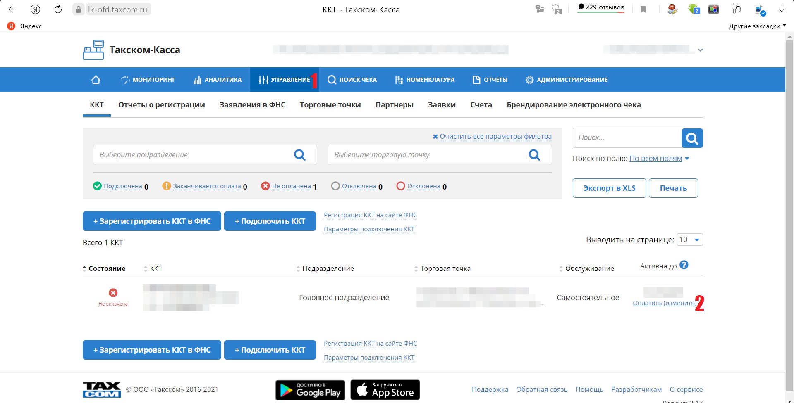
Task: Open lower Регистрация ККТ на сайте ФНС link
Action: (x=370, y=344)
